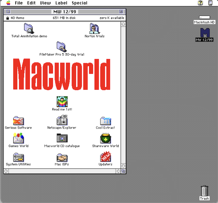The image size is (218, 203).
Task: Click the Trash icon on the desktop
Action: [204, 191]
